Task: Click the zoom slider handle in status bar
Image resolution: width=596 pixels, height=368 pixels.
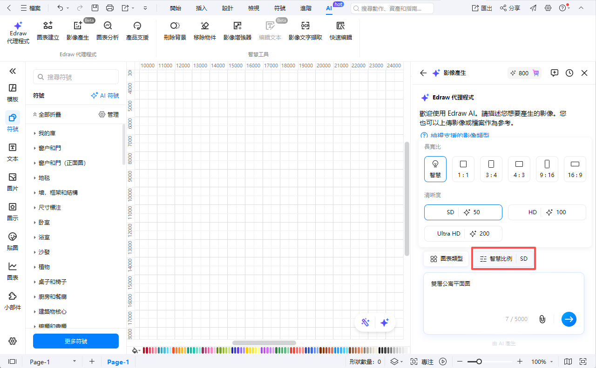Action: tap(479, 362)
